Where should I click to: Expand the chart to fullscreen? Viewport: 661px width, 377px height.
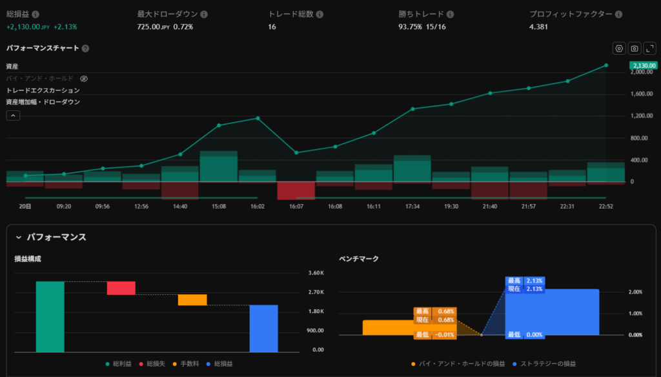pos(649,48)
